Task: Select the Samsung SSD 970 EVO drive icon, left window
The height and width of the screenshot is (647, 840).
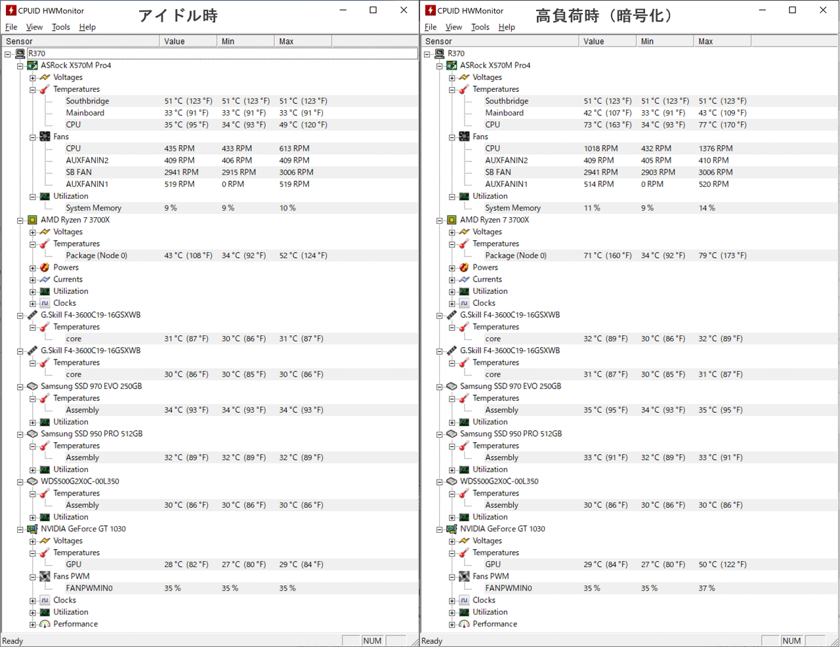Action: (x=32, y=386)
